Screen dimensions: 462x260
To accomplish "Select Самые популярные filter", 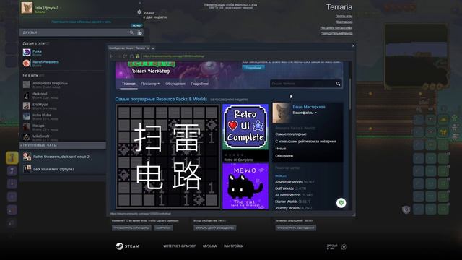I will 291,134.
